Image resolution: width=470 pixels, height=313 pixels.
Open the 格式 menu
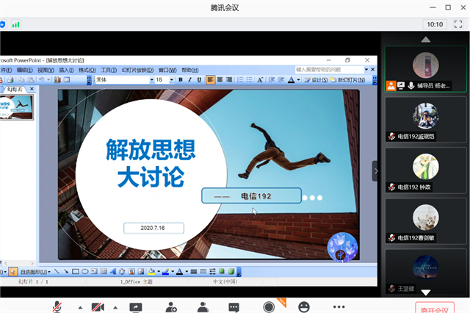[88, 70]
